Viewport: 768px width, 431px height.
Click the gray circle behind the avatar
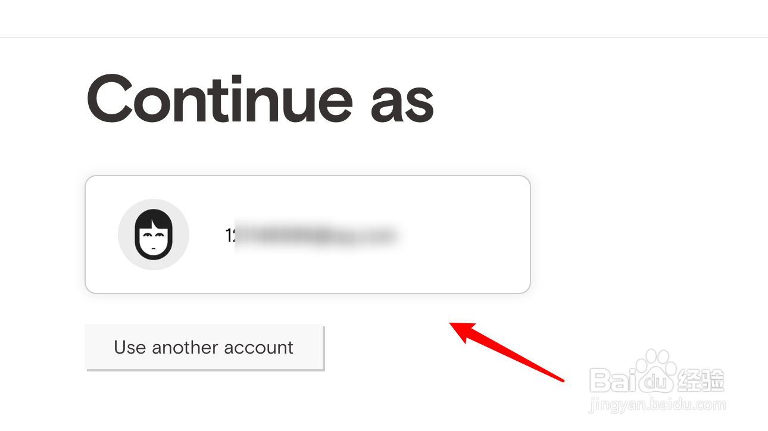(154, 235)
